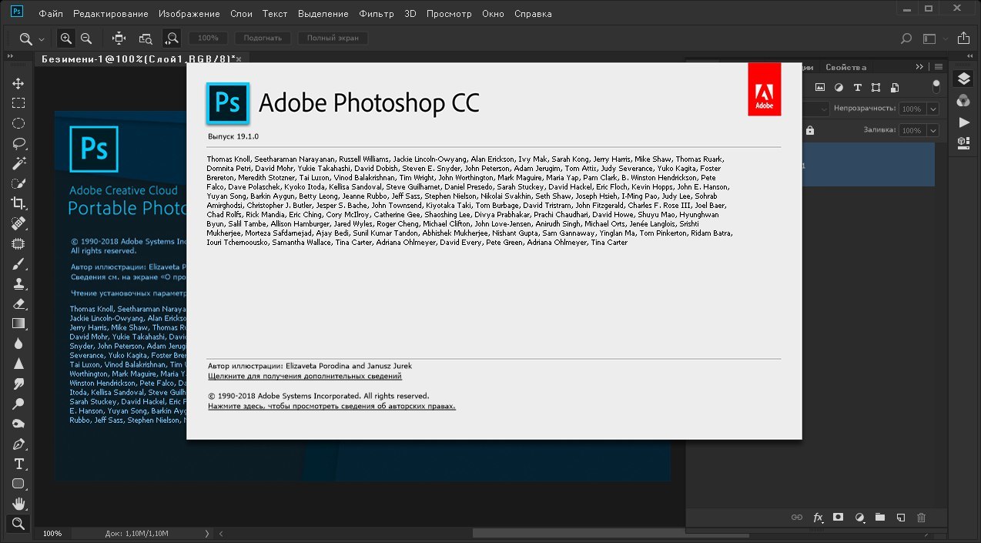Click the Подогнать button
This screenshot has width=981, height=543.
click(263, 38)
